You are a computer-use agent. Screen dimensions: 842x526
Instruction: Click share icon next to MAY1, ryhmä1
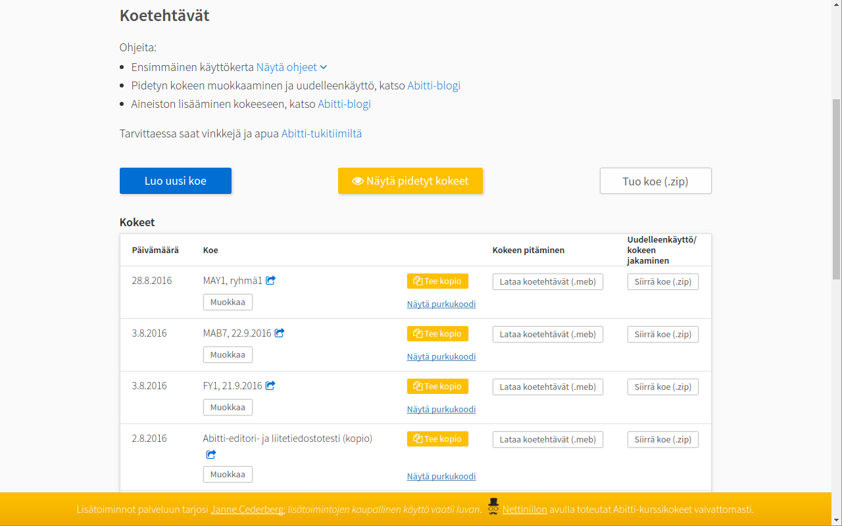pyautogui.click(x=270, y=280)
